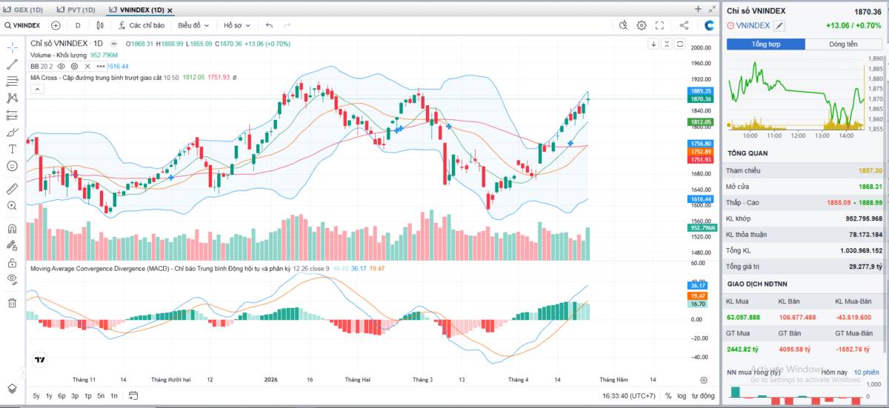Collapse chart panel with arrows icon
The width and height of the screenshot is (889, 408).
click(712, 9)
